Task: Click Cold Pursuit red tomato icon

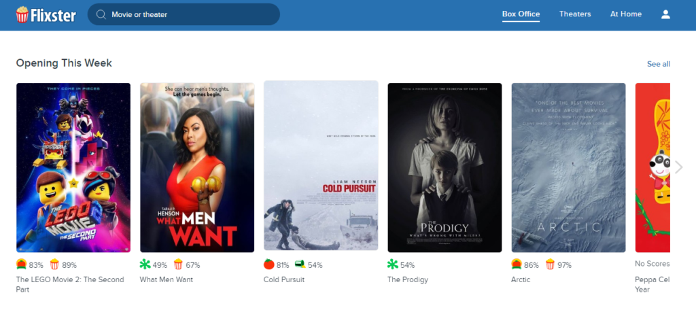Action: pyautogui.click(x=269, y=264)
